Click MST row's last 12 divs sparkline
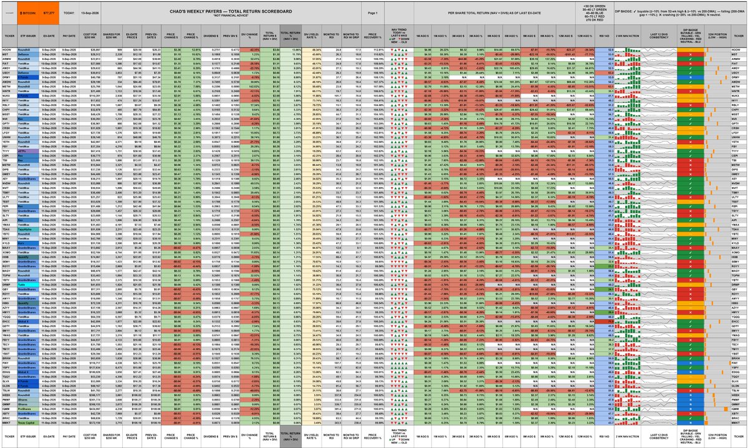This screenshot has width=748, height=448. [x=659, y=54]
